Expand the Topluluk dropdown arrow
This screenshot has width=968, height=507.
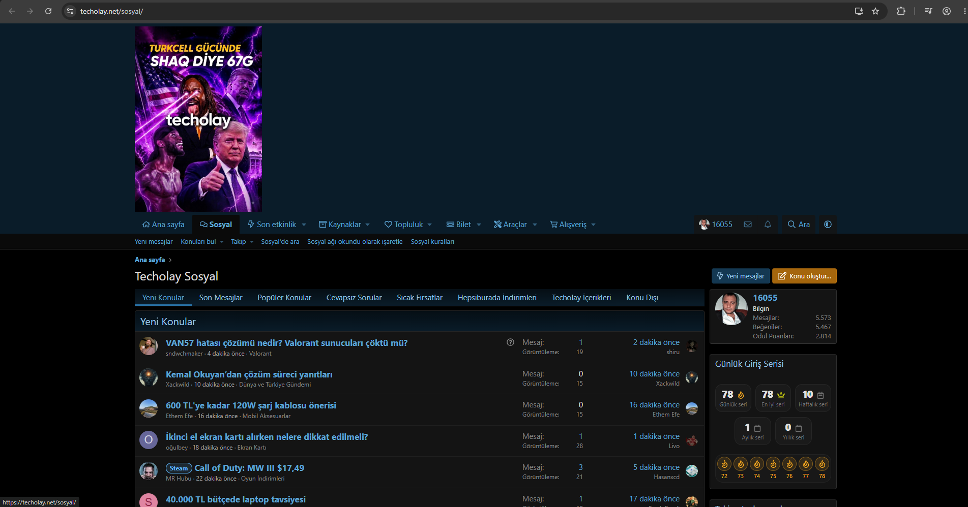[429, 225]
